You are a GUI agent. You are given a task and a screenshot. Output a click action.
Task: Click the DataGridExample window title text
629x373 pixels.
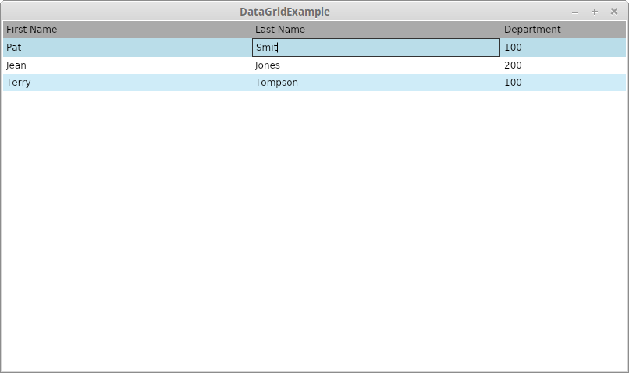coord(285,12)
